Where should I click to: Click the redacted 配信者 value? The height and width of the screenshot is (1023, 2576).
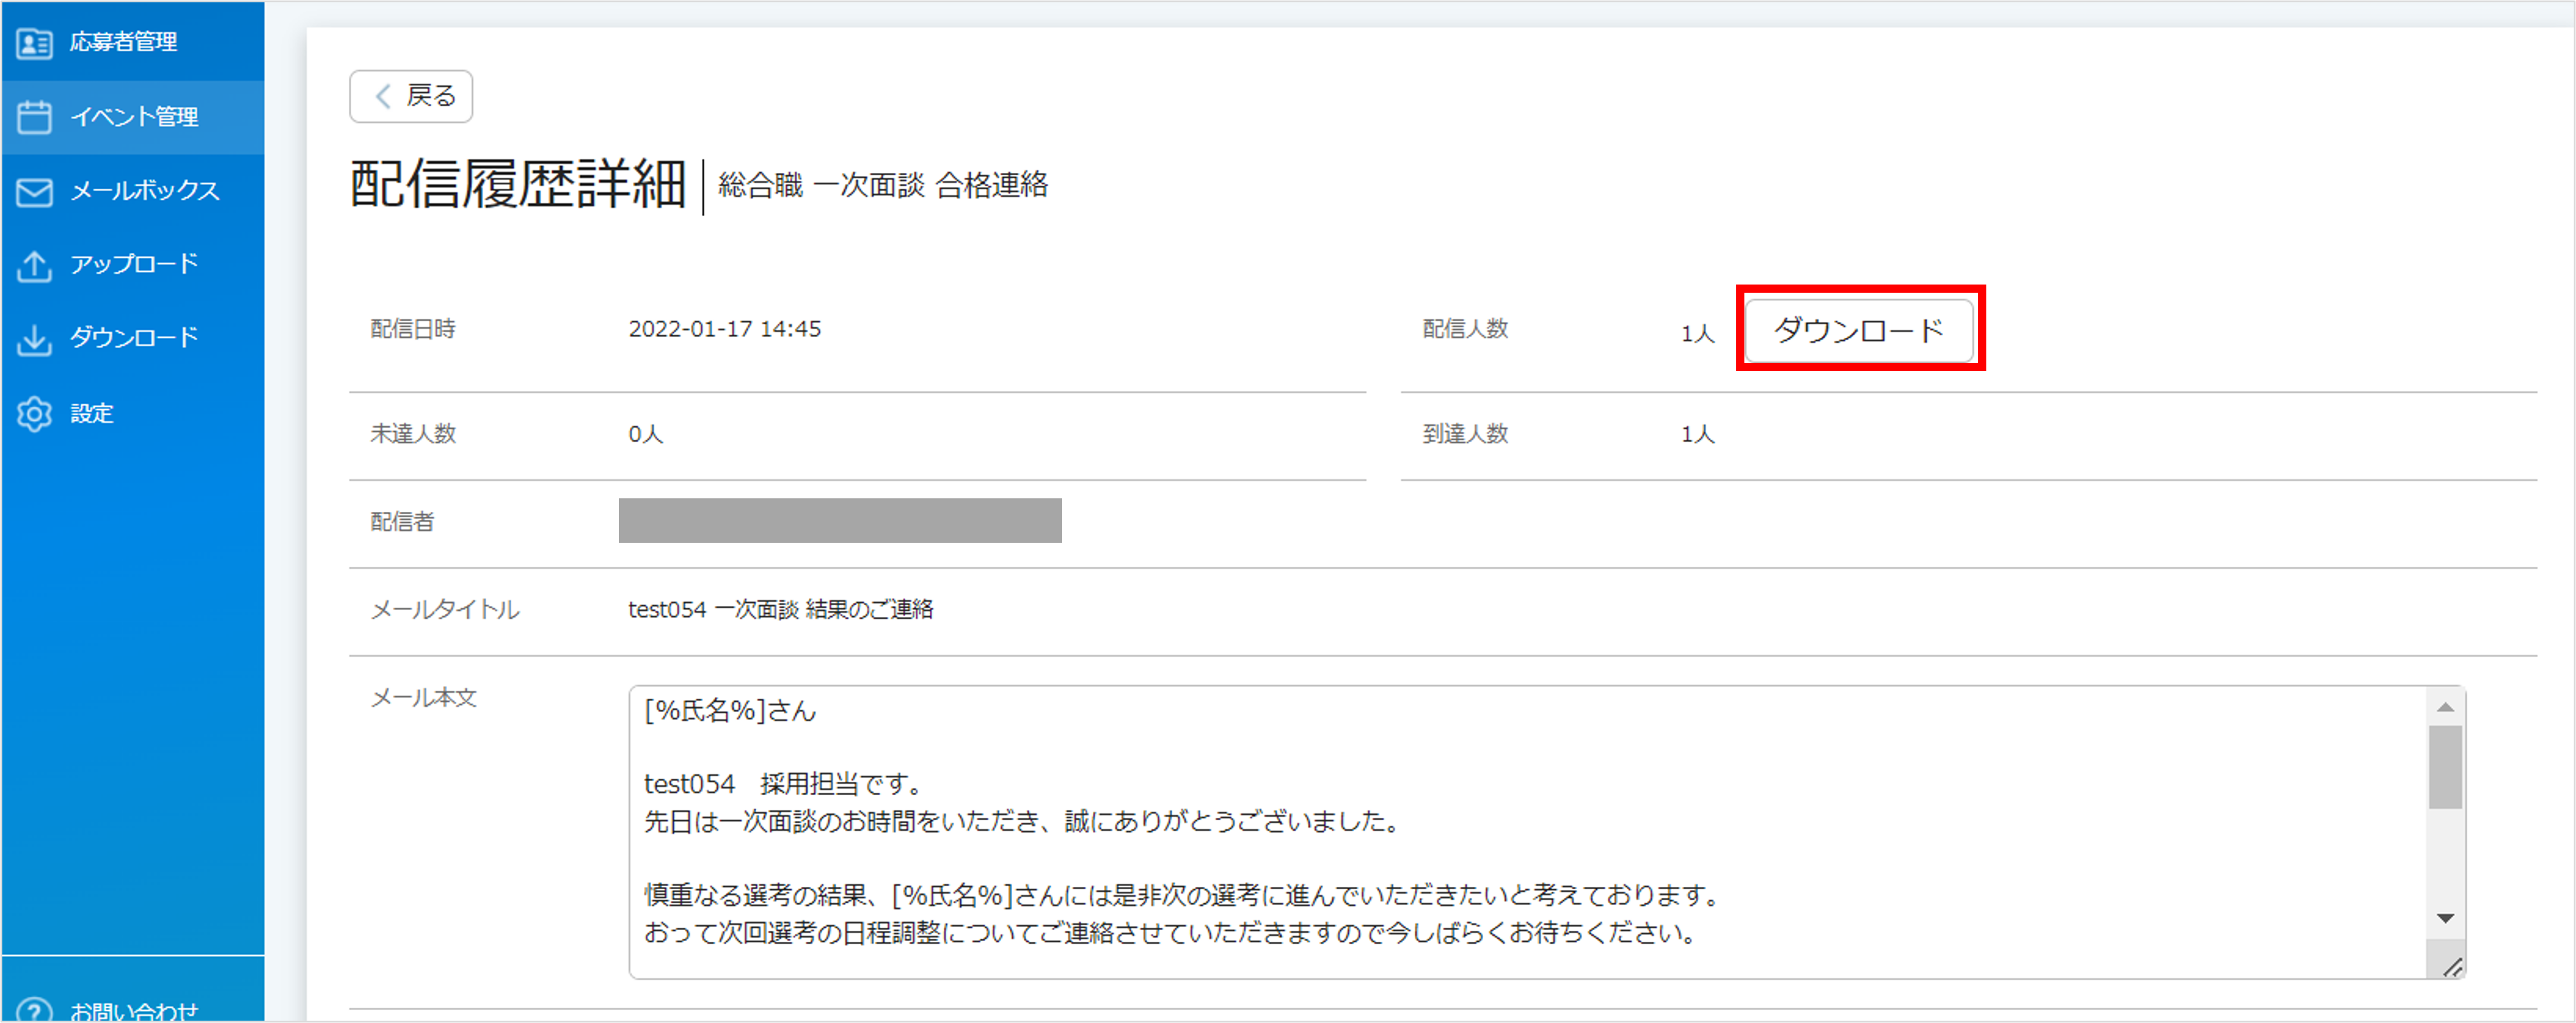pos(840,521)
